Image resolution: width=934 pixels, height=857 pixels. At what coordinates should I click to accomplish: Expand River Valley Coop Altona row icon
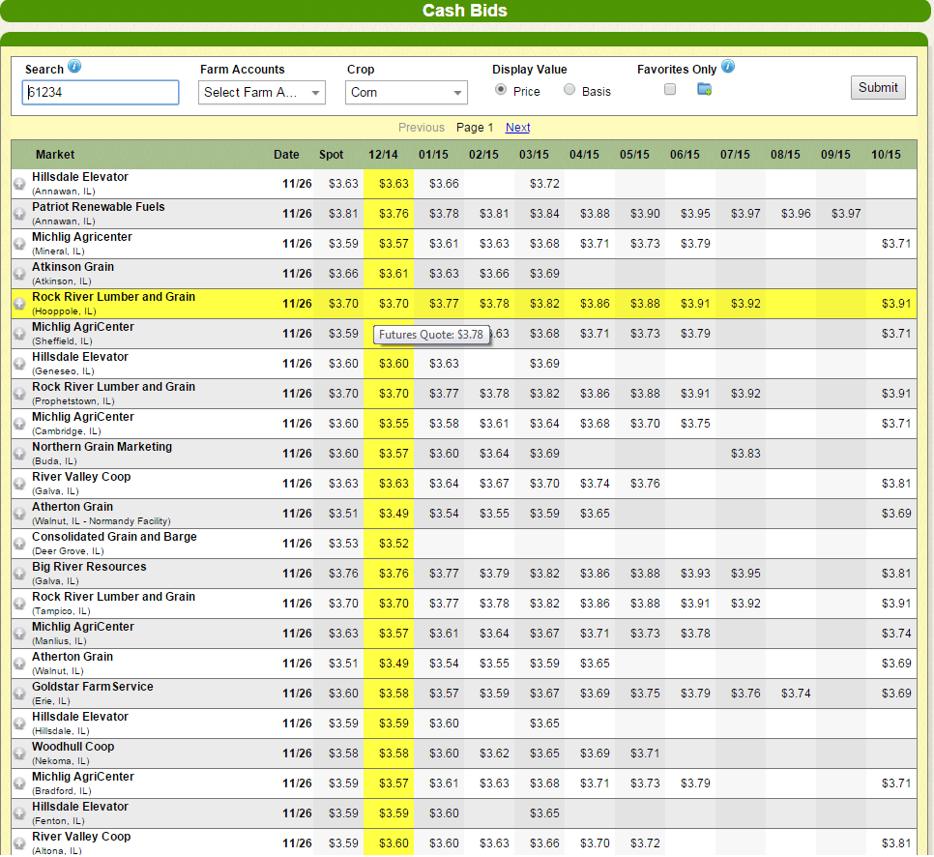19,843
